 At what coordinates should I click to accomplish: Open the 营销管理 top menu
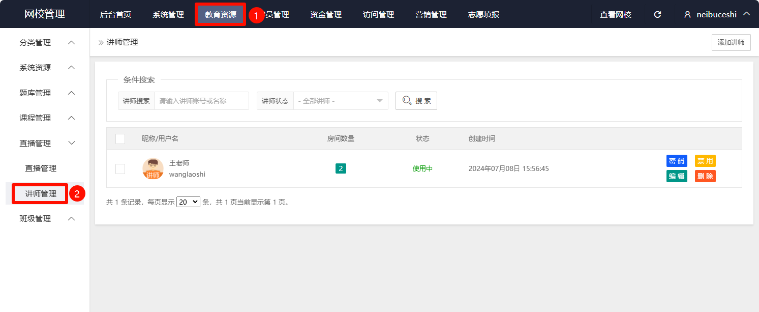click(431, 15)
